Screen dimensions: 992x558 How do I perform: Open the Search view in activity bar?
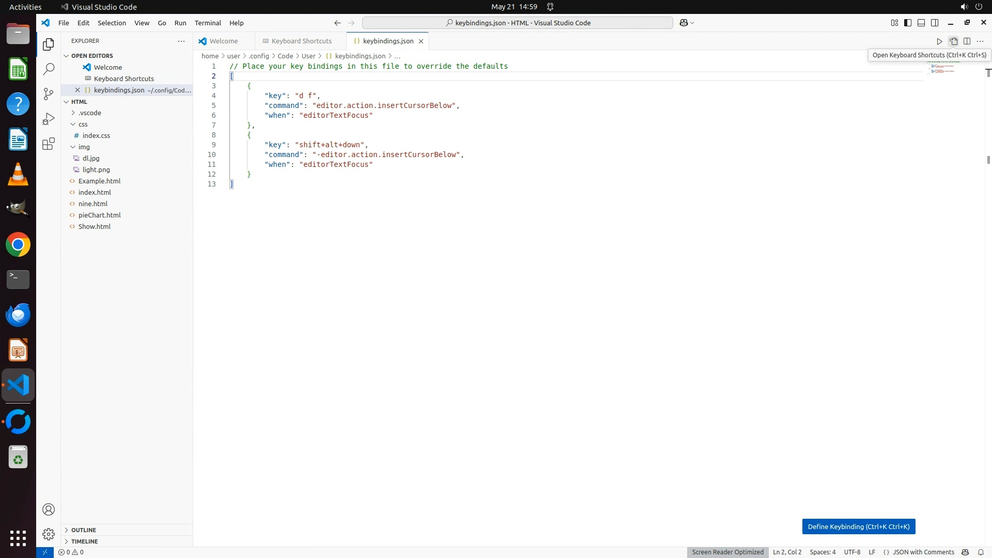[x=49, y=69]
